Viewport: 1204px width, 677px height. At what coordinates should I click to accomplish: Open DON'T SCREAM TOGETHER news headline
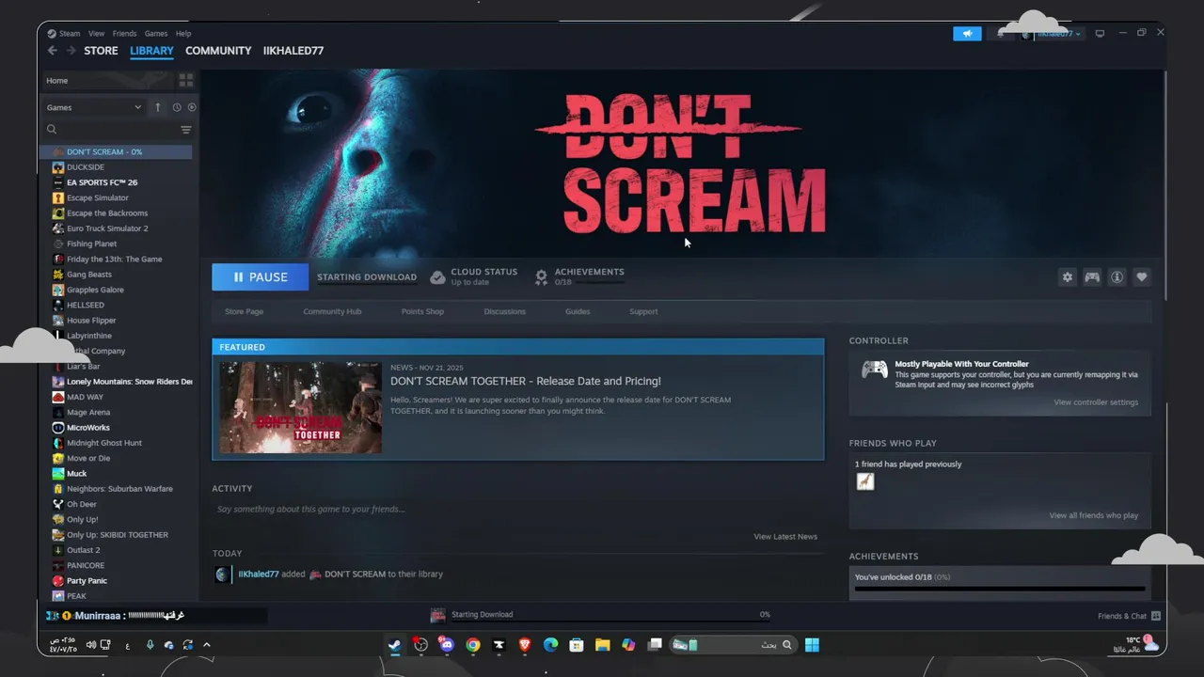click(526, 381)
